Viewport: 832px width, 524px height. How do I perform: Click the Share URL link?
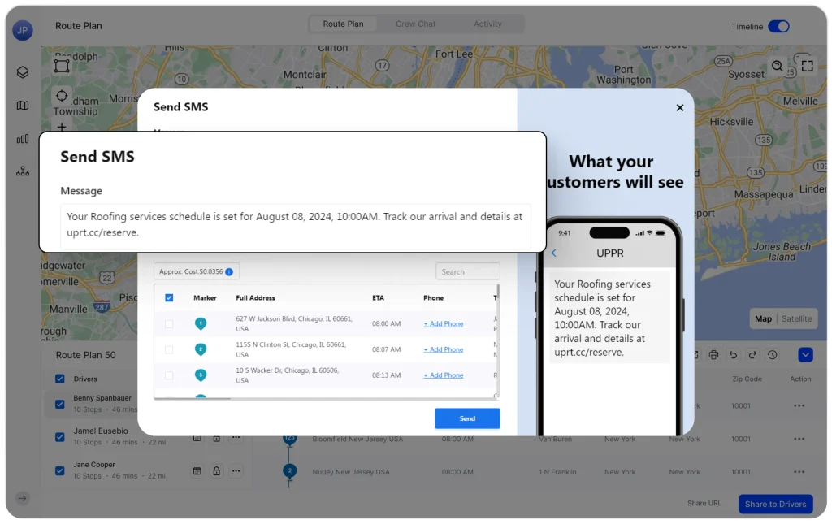coord(704,504)
